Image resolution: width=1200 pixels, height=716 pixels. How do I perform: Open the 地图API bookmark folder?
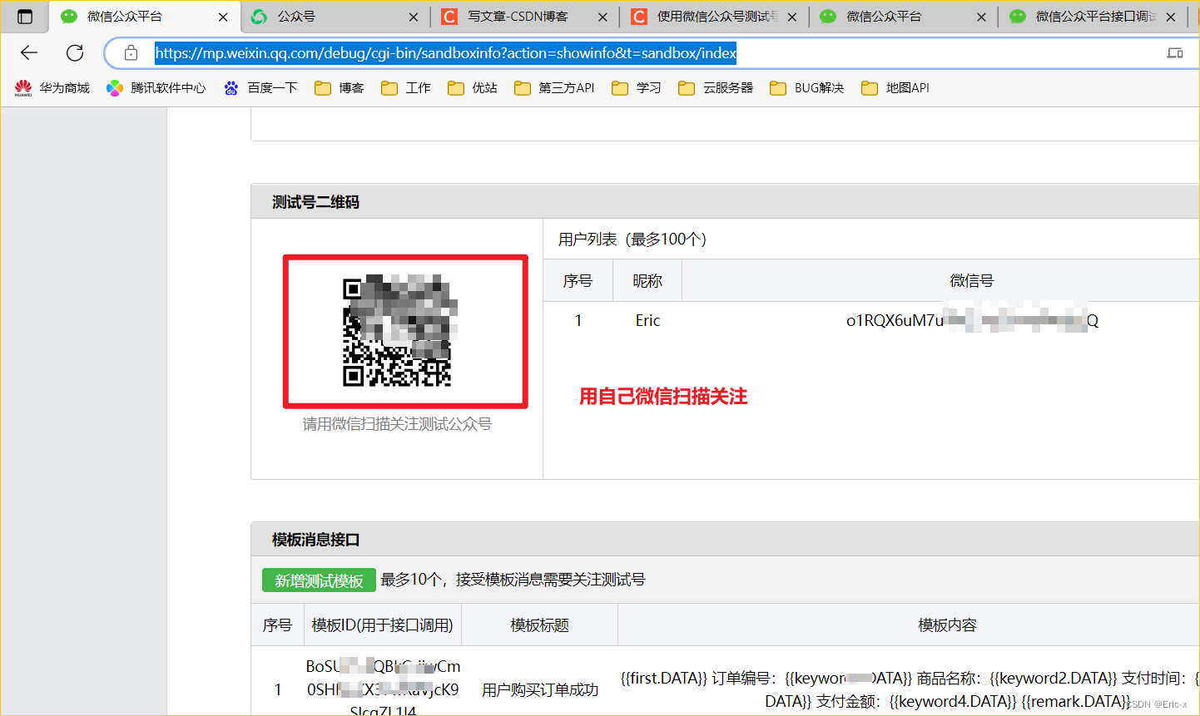895,88
